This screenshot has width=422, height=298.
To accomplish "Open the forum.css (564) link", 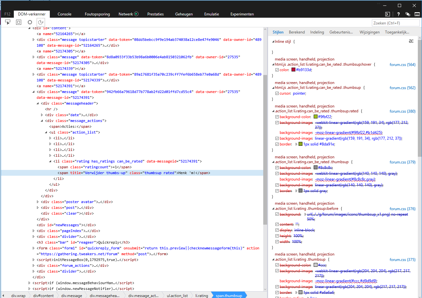I will click(402, 65).
